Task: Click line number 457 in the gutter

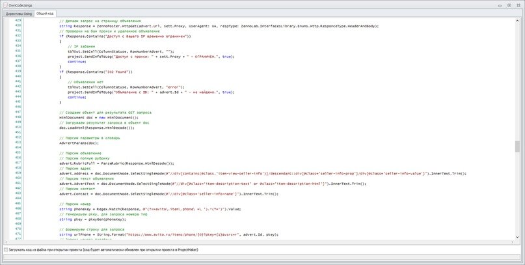Action: pos(18,163)
